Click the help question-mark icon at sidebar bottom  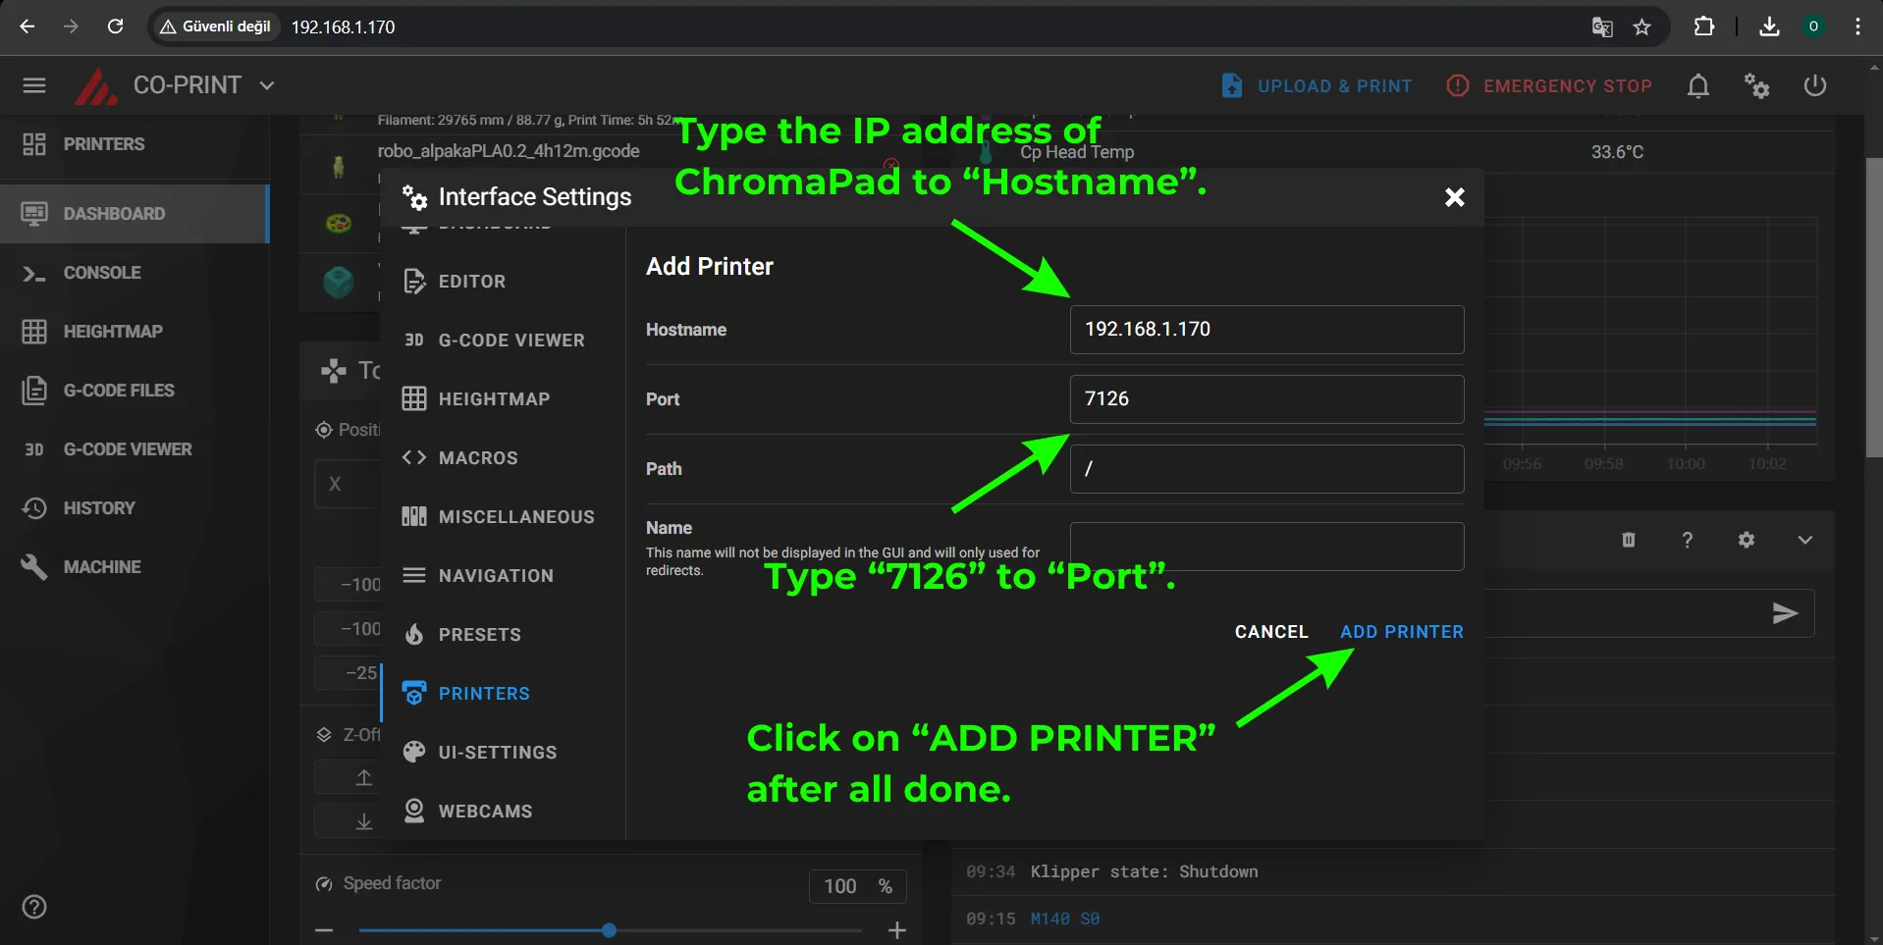34,907
